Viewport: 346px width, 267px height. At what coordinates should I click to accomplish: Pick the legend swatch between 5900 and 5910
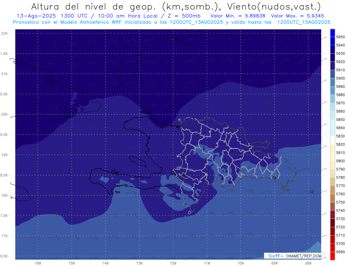(332, 74)
